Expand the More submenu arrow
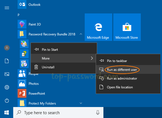 (92, 58)
